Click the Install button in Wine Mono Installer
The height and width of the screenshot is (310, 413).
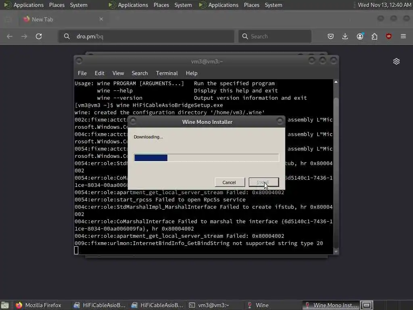263,182
